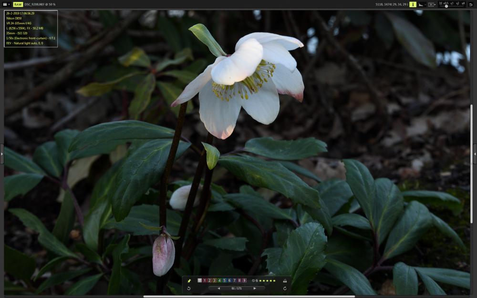Set rating to one star
Viewport: 477px width, 298px height.
(260, 281)
